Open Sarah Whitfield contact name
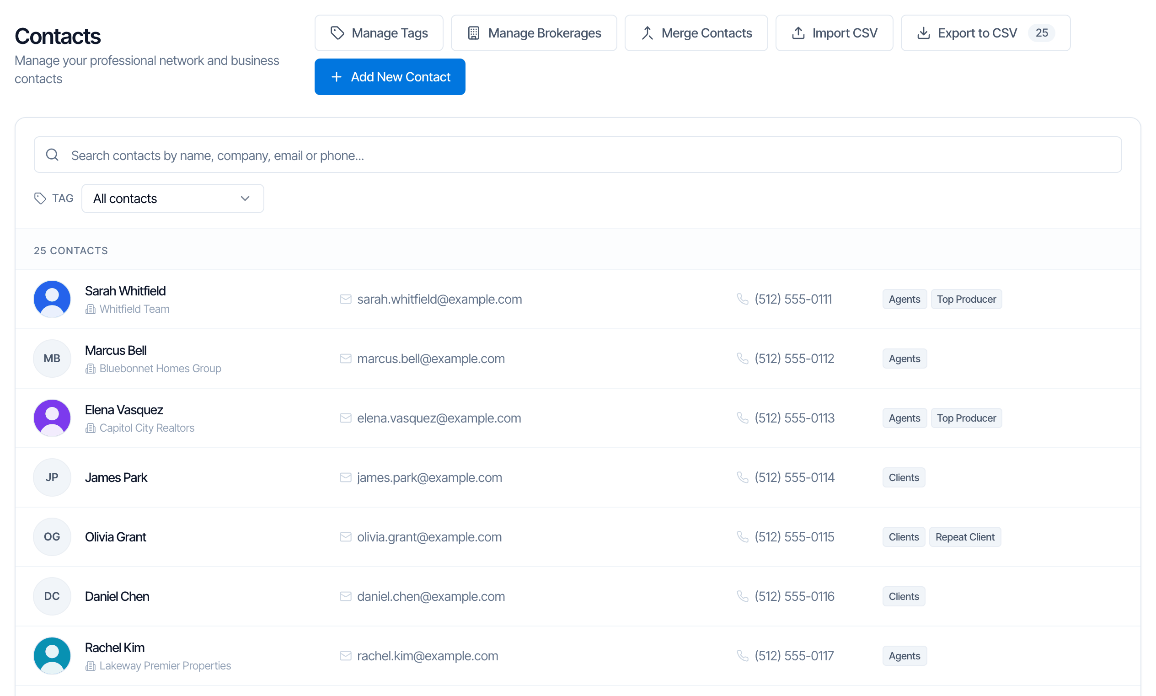This screenshot has height=696, width=1156. pyautogui.click(x=125, y=291)
